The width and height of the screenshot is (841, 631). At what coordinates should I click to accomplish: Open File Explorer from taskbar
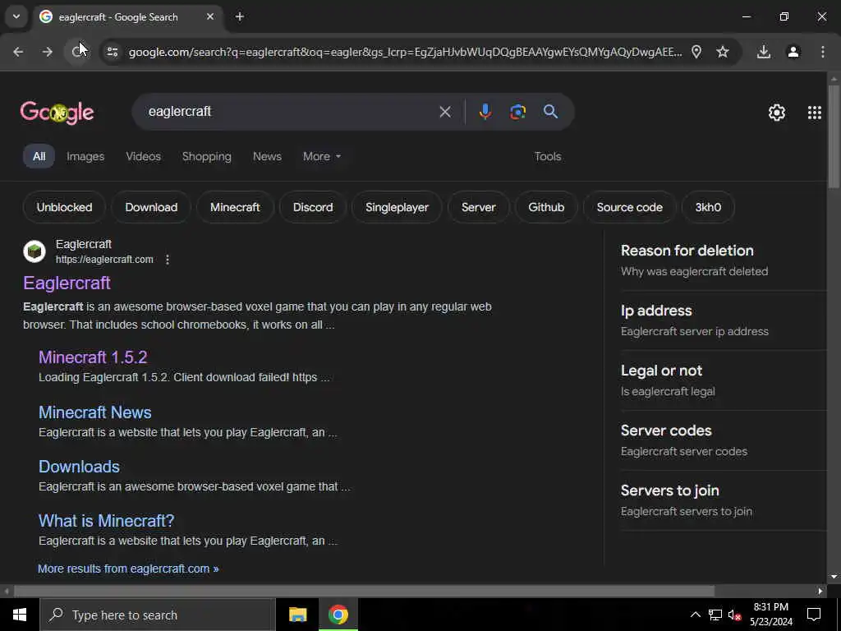[x=297, y=615]
